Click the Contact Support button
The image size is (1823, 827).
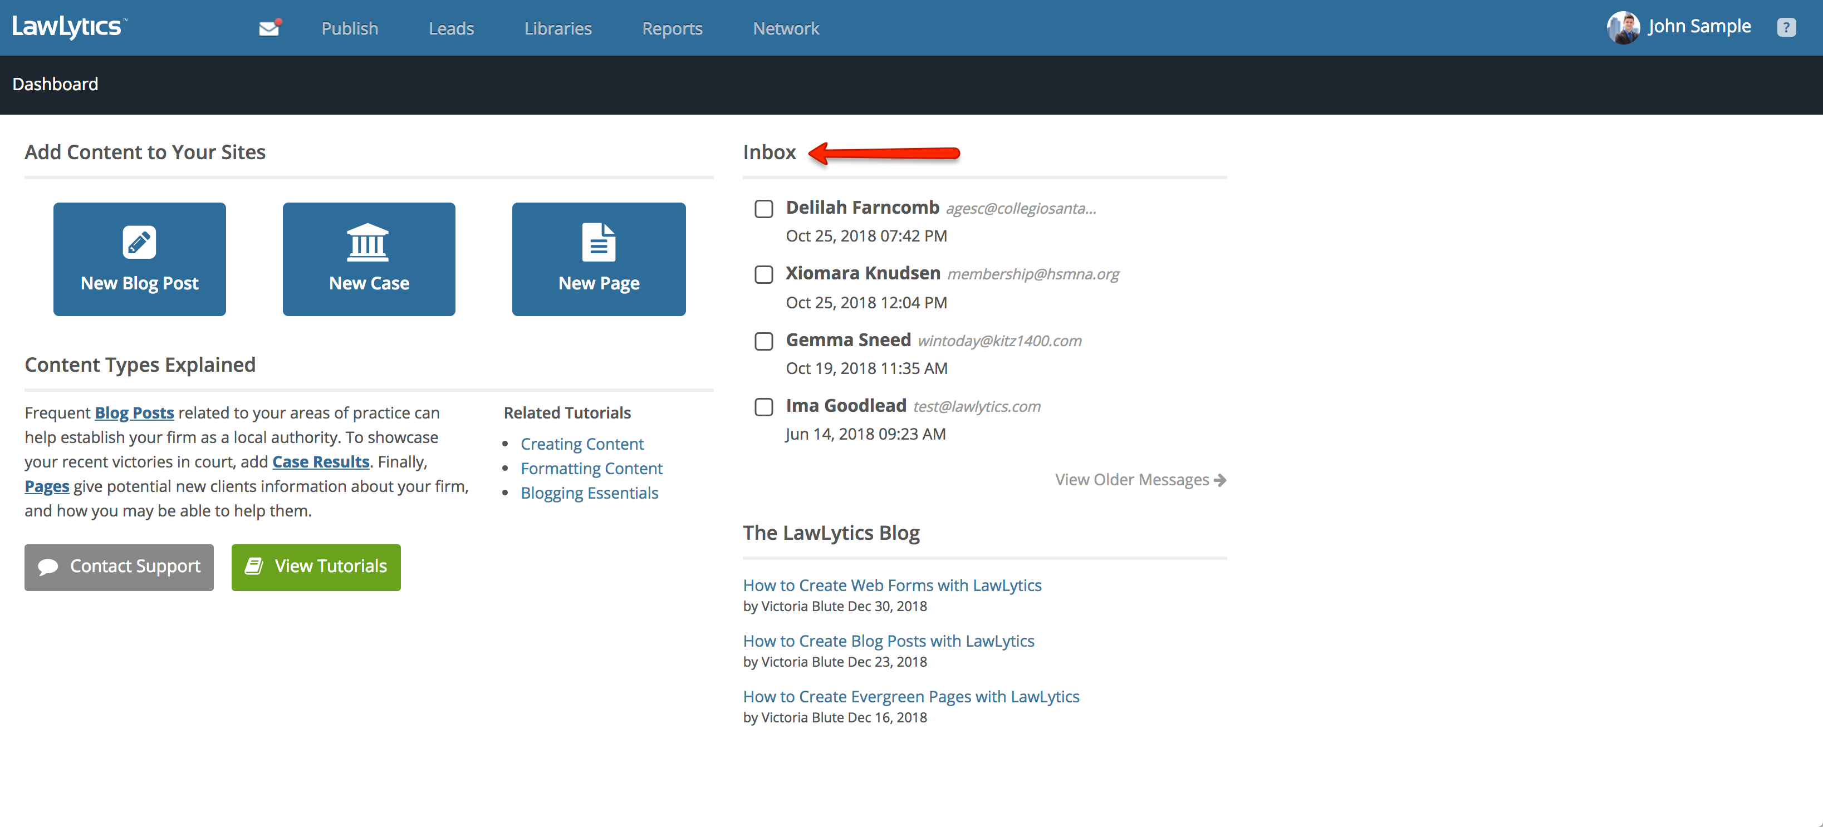click(119, 567)
